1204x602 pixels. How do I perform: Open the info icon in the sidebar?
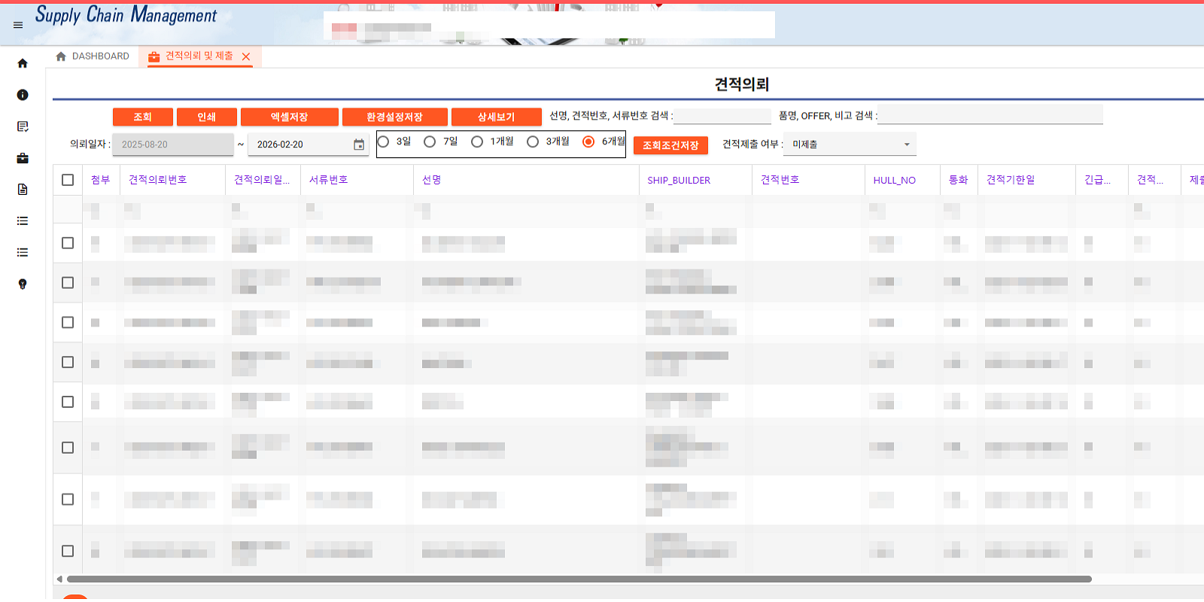[x=23, y=95]
